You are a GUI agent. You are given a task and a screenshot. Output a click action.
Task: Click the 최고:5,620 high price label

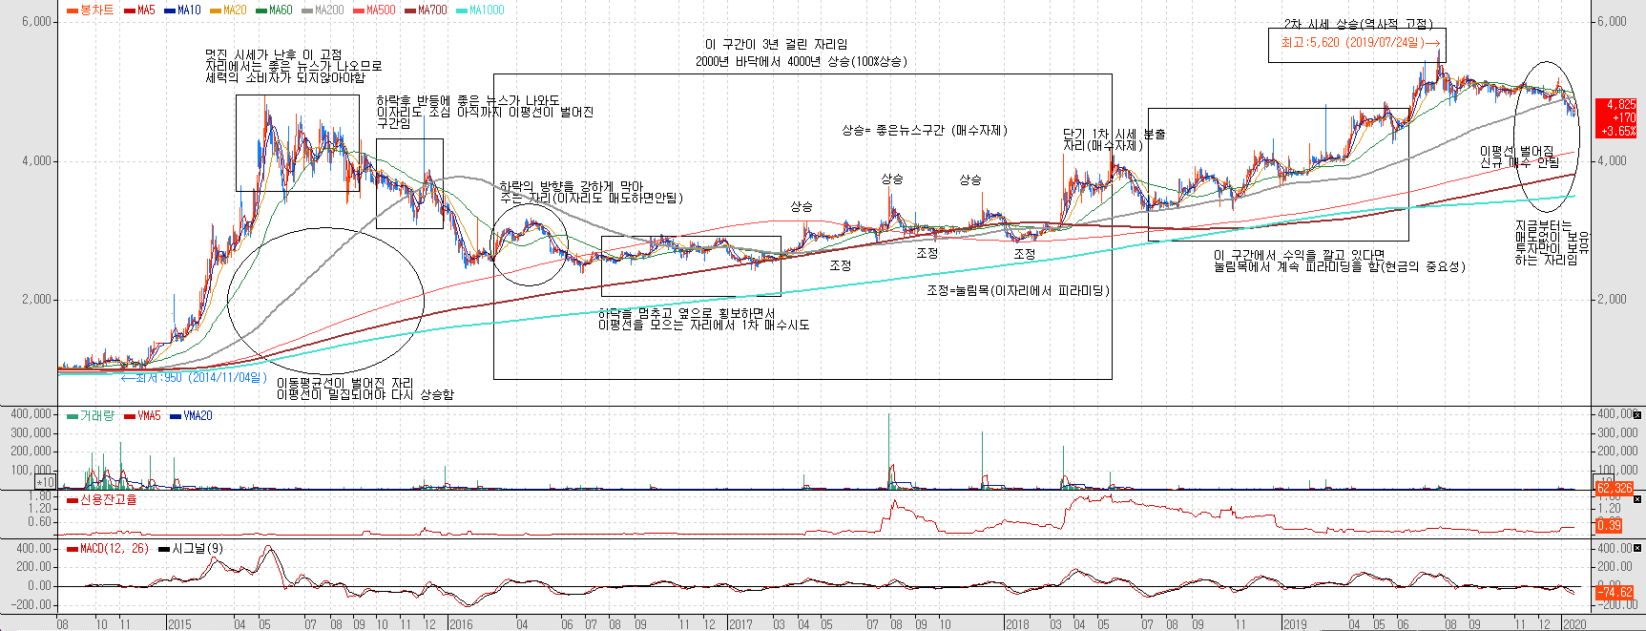(1360, 43)
